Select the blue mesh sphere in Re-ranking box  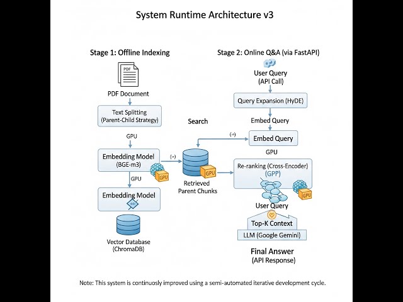pyautogui.click(x=300, y=186)
